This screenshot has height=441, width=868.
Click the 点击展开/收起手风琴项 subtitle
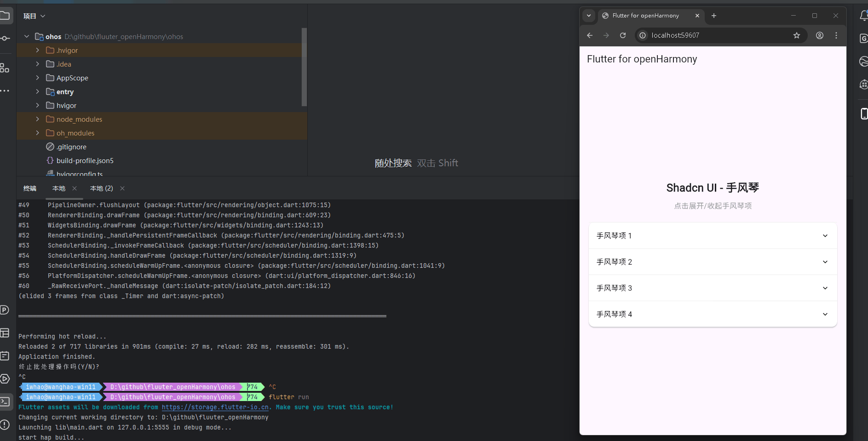tap(713, 206)
